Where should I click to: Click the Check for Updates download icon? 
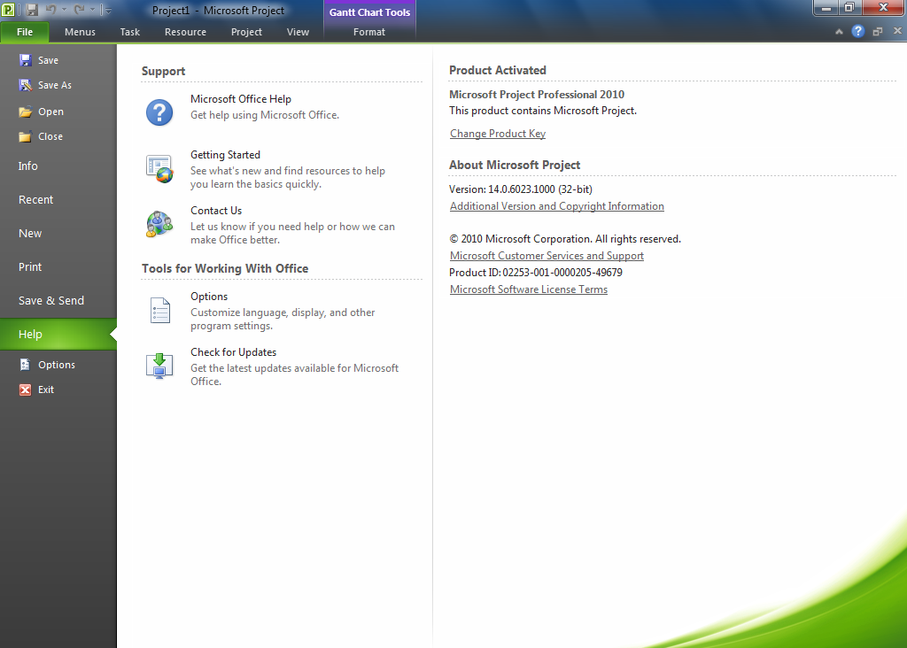[x=159, y=366]
